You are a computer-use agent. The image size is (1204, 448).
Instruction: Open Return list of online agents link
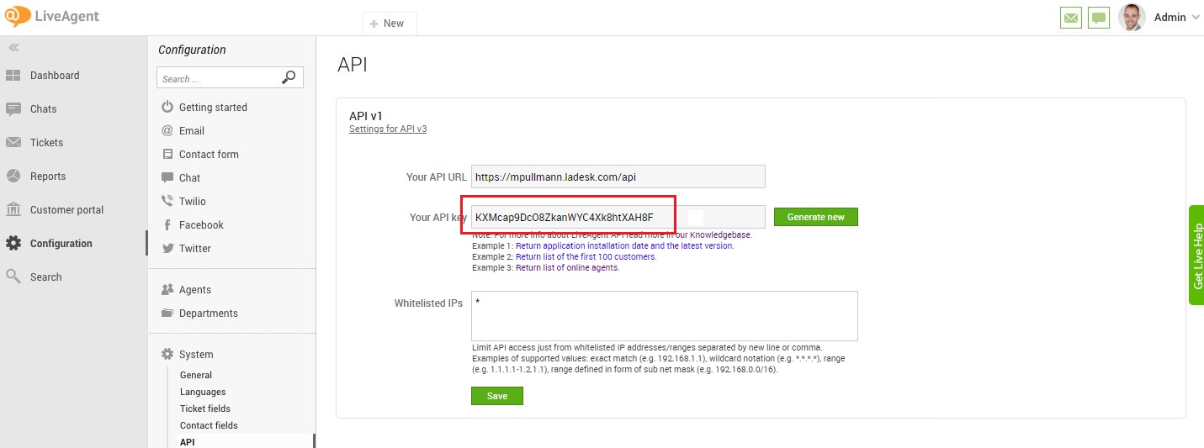tap(567, 268)
